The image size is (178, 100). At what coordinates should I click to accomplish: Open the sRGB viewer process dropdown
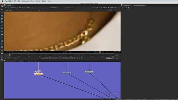click(x=29, y=7)
